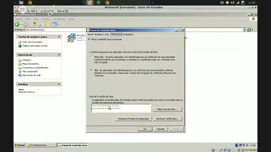Open the Iniciar start button
The width and height of the screenshot is (271, 152).
(20, 145)
